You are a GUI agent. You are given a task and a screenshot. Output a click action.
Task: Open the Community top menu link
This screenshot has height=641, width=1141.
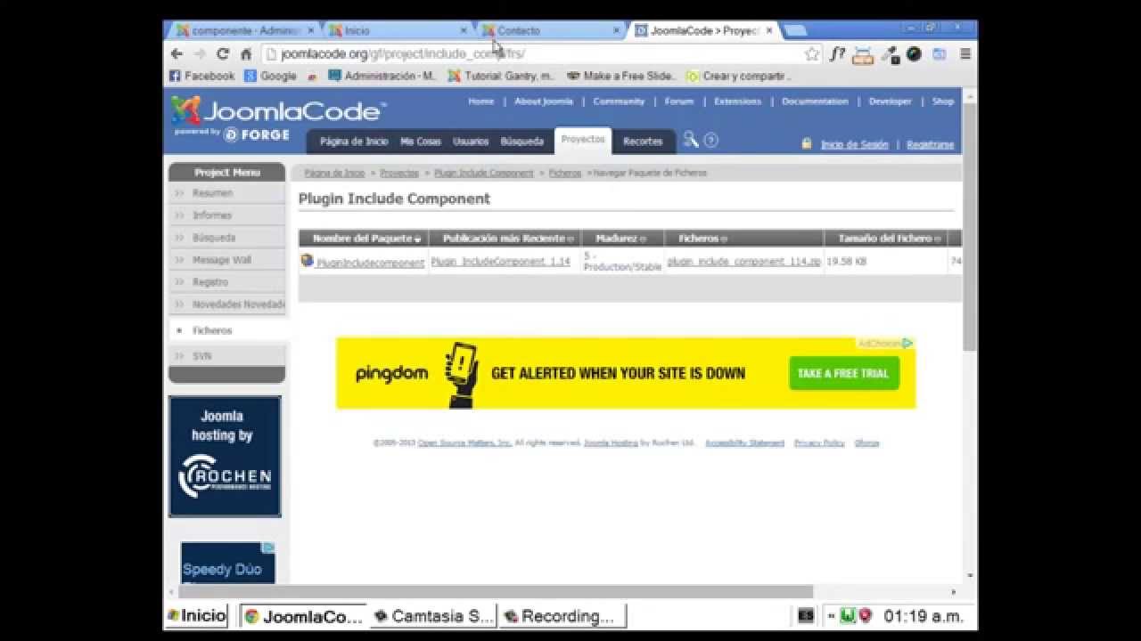click(x=619, y=101)
